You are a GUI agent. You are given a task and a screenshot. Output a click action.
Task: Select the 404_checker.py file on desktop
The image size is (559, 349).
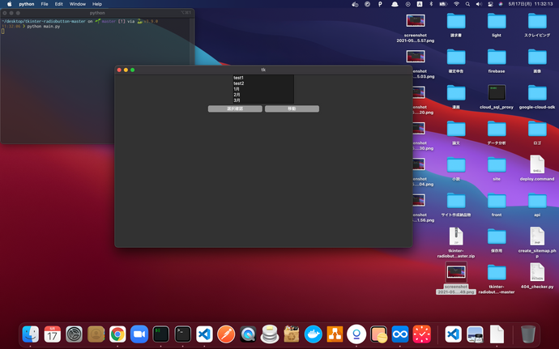[x=537, y=276]
